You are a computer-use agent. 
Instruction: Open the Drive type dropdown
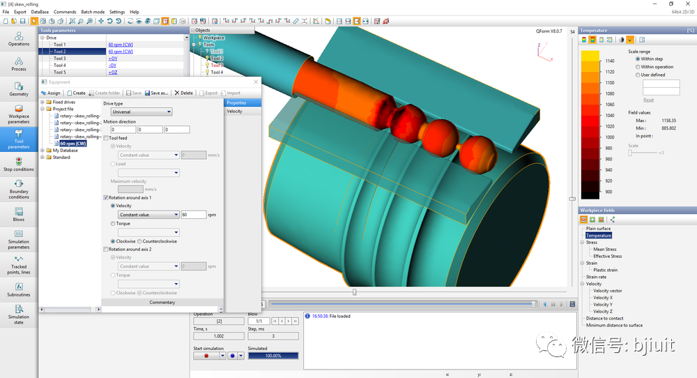(x=141, y=112)
